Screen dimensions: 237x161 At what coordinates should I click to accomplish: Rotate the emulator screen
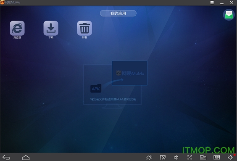coord(149,158)
